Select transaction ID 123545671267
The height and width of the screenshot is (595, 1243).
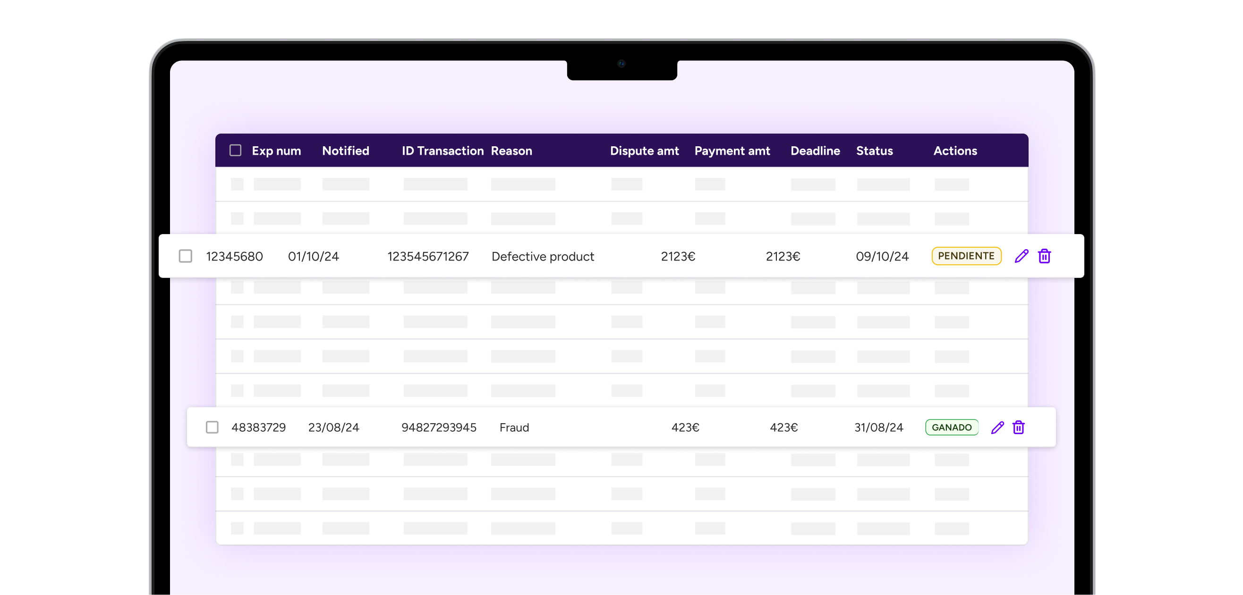[x=428, y=257]
